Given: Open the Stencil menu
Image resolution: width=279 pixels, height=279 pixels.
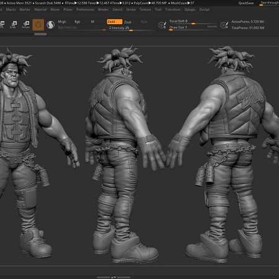Looking at the screenshot, I should (x=117, y=9).
